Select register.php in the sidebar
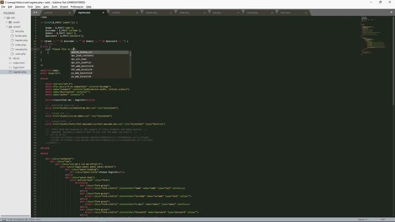395x222 pixels. tap(15, 72)
